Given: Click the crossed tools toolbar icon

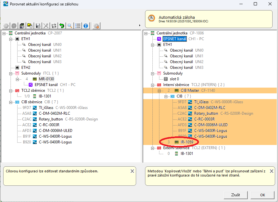Looking at the screenshot, I should (46, 26).
